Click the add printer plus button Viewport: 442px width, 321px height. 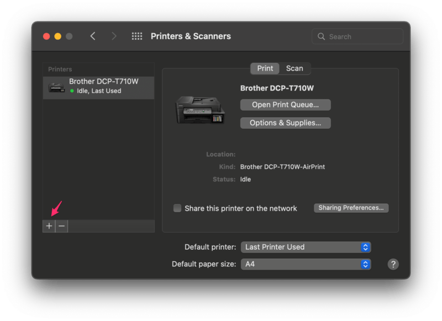[49, 226]
